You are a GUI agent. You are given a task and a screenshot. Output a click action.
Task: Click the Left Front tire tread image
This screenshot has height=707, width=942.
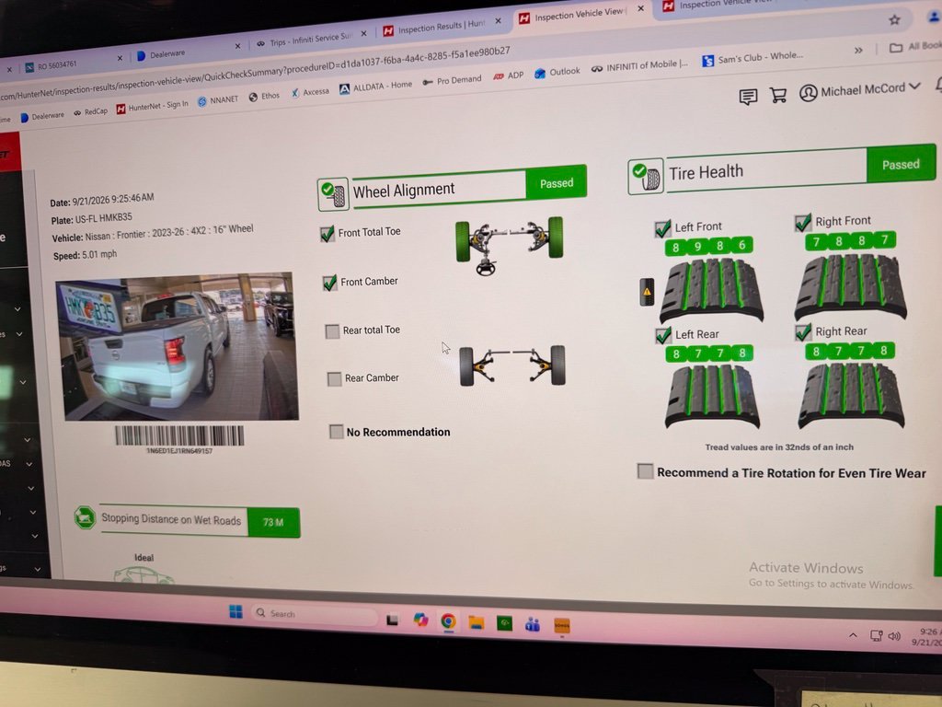[x=711, y=290]
